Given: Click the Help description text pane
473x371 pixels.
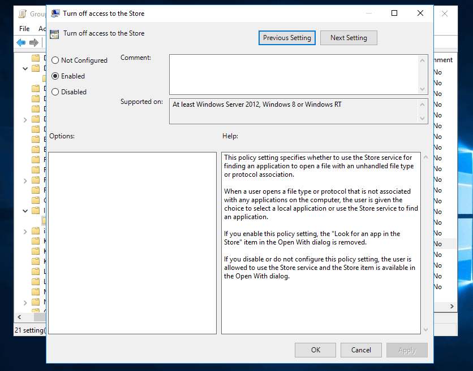Looking at the screenshot, I should pyautogui.click(x=321, y=243).
